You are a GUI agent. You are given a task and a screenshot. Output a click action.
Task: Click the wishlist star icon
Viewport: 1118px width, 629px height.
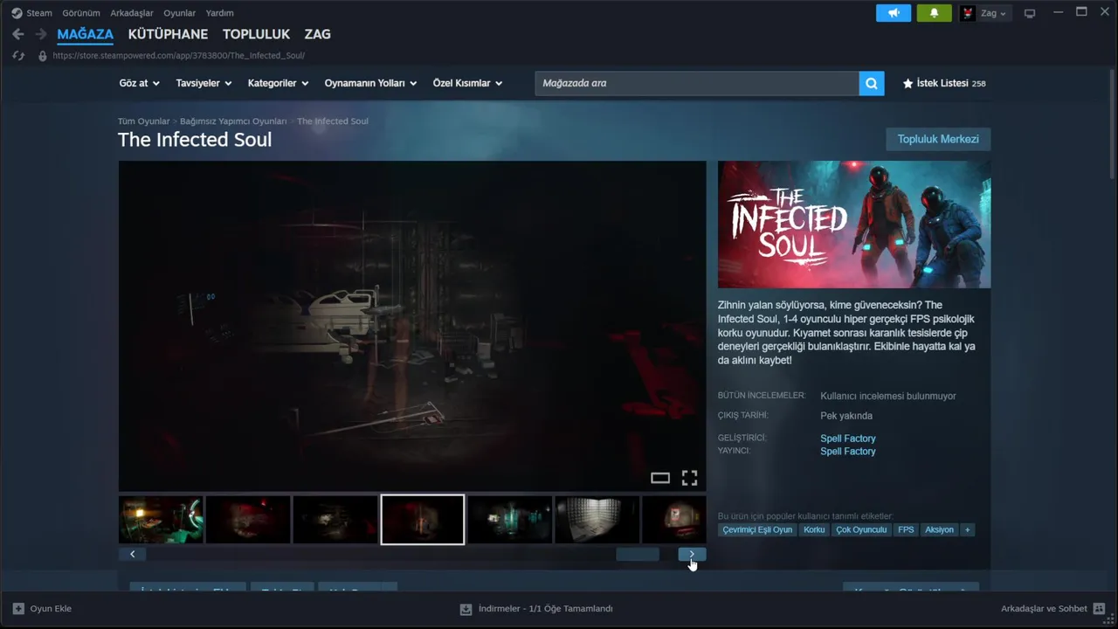coord(908,83)
